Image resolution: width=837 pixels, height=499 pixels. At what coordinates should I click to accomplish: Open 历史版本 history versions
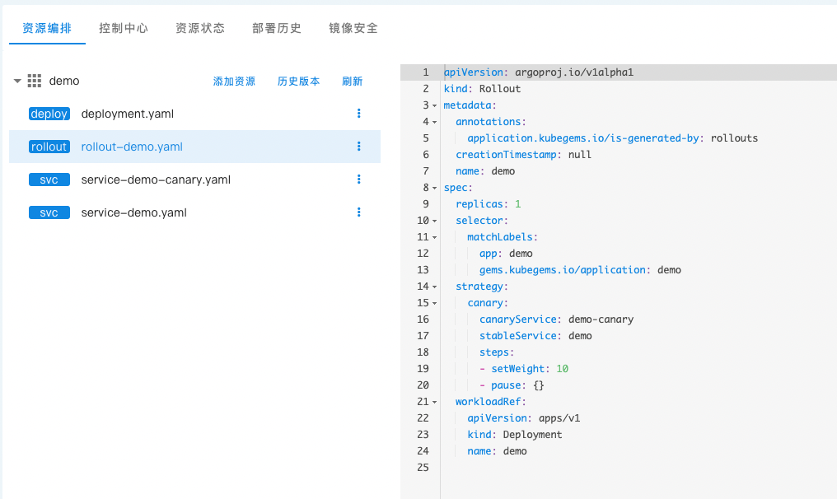pyautogui.click(x=298, y=82)
